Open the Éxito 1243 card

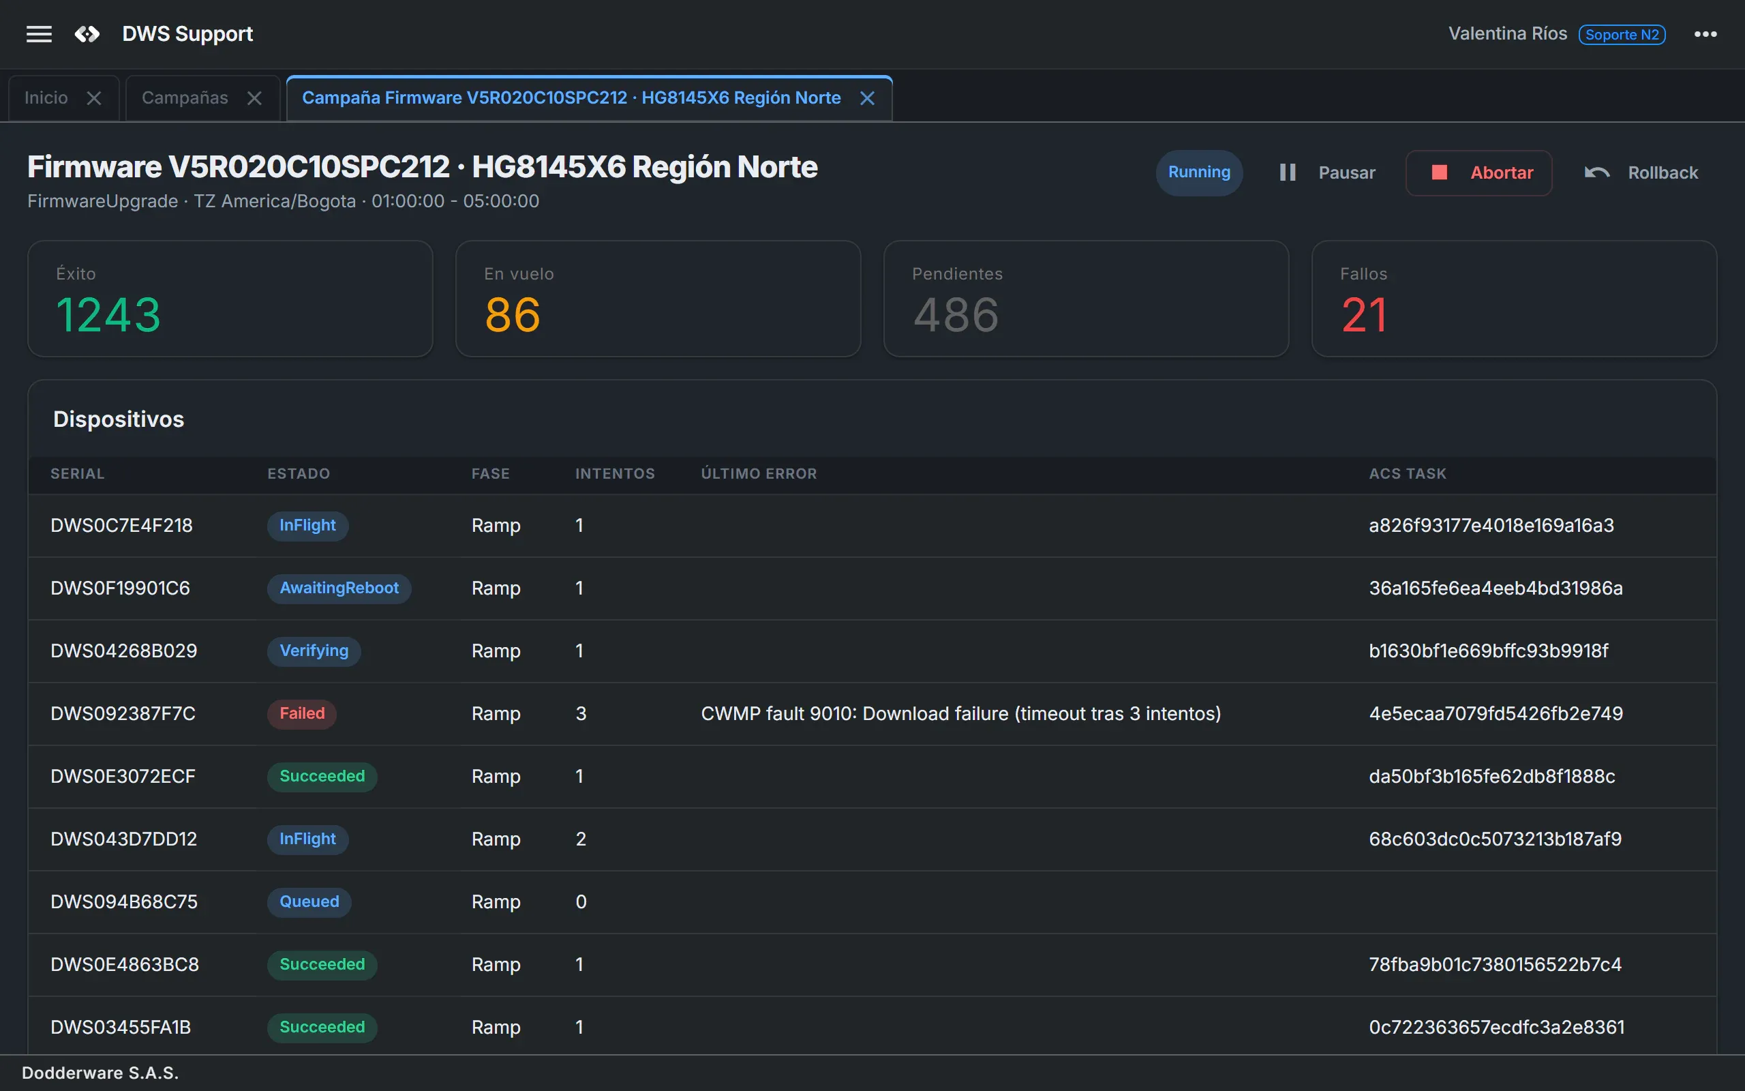230,299
